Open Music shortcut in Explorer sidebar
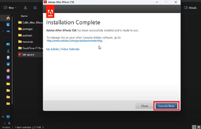201x129 pixels. point(8,71)
